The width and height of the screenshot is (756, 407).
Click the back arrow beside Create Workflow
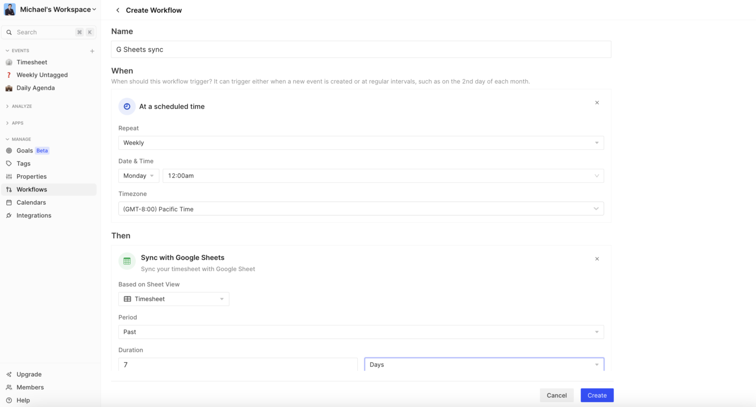point(118,10)
